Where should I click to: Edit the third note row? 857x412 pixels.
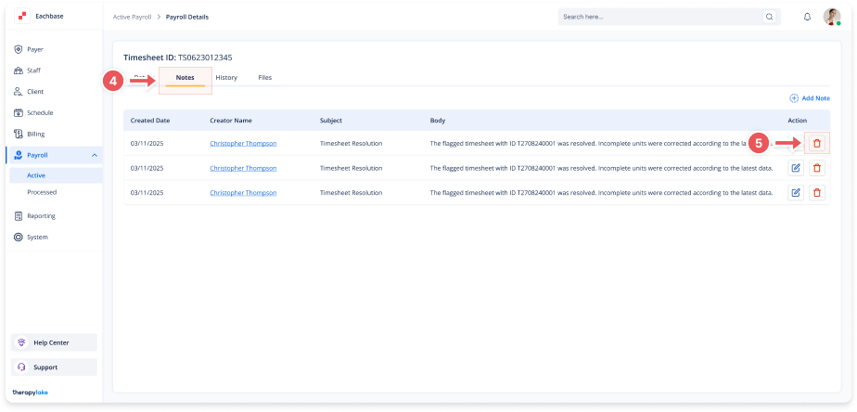click(796, 193)
